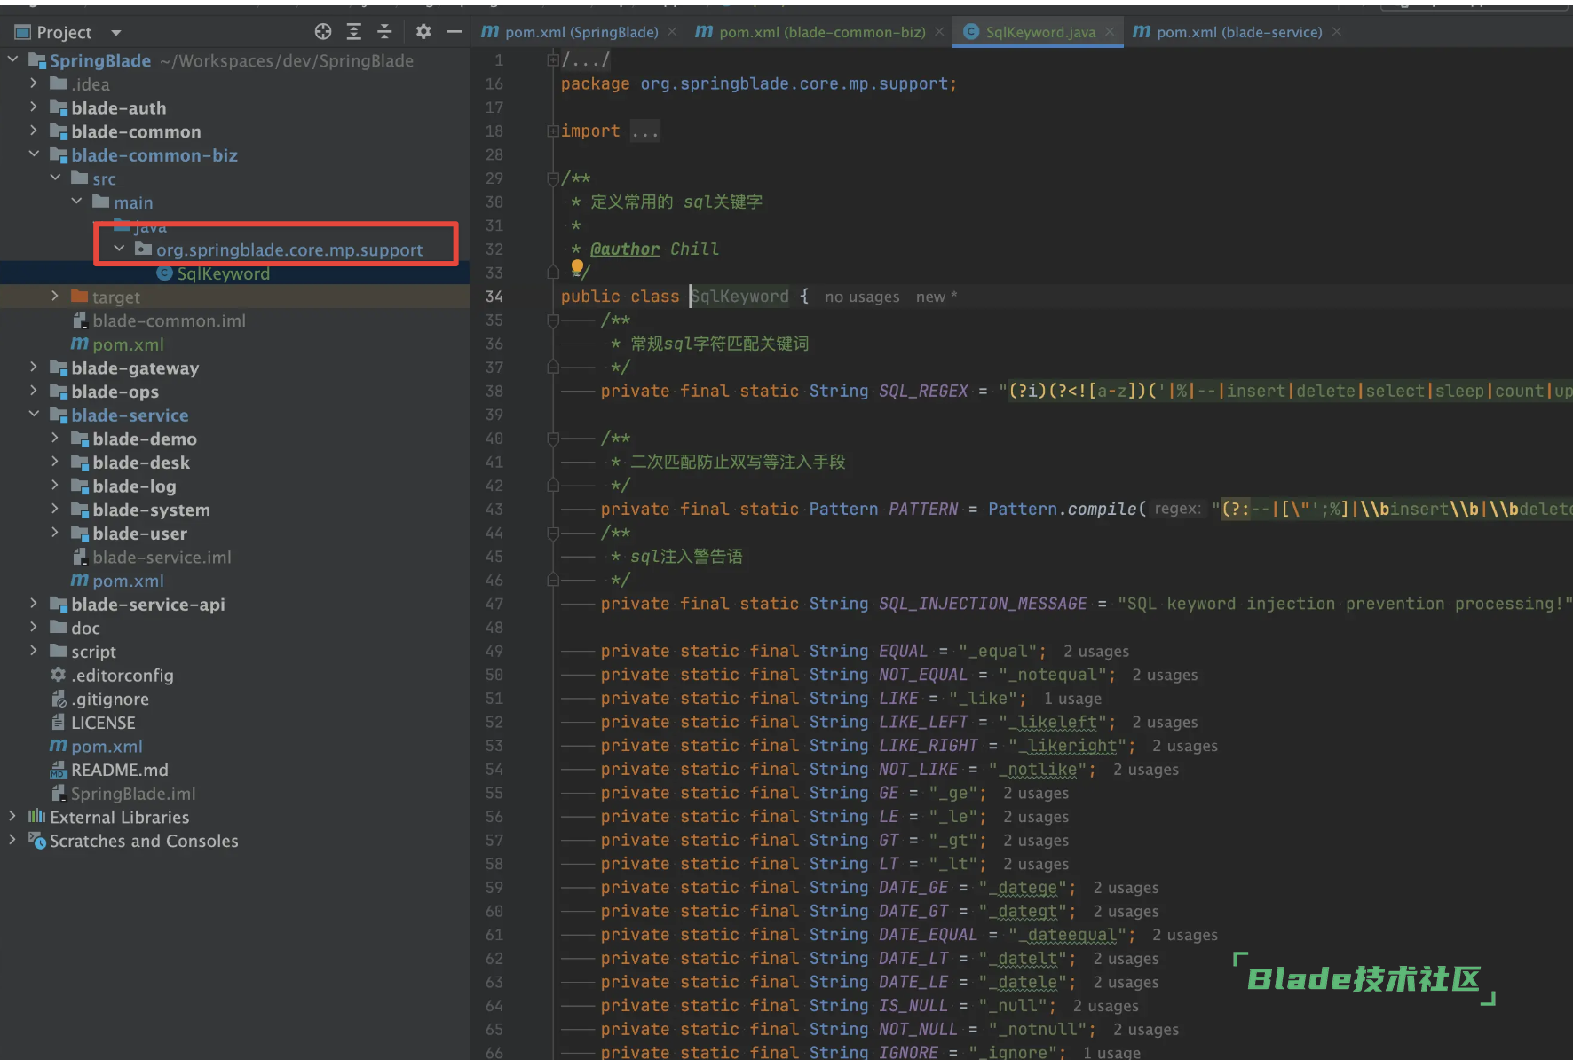This screenshot has height=1060, width=1573.
Task: Open root pom.xml above README.md
Action: (107, 747)
